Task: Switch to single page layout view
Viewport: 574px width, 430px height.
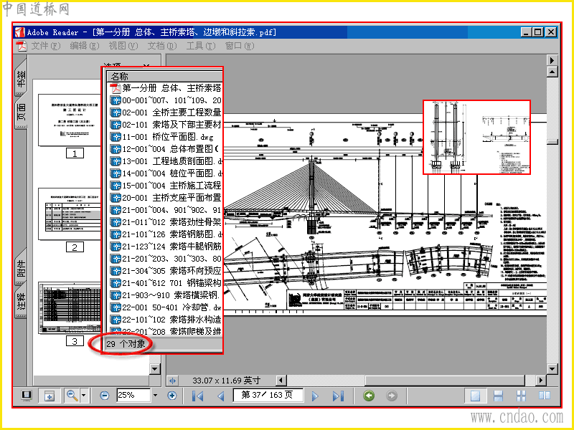Action: [x=475, y=396]
